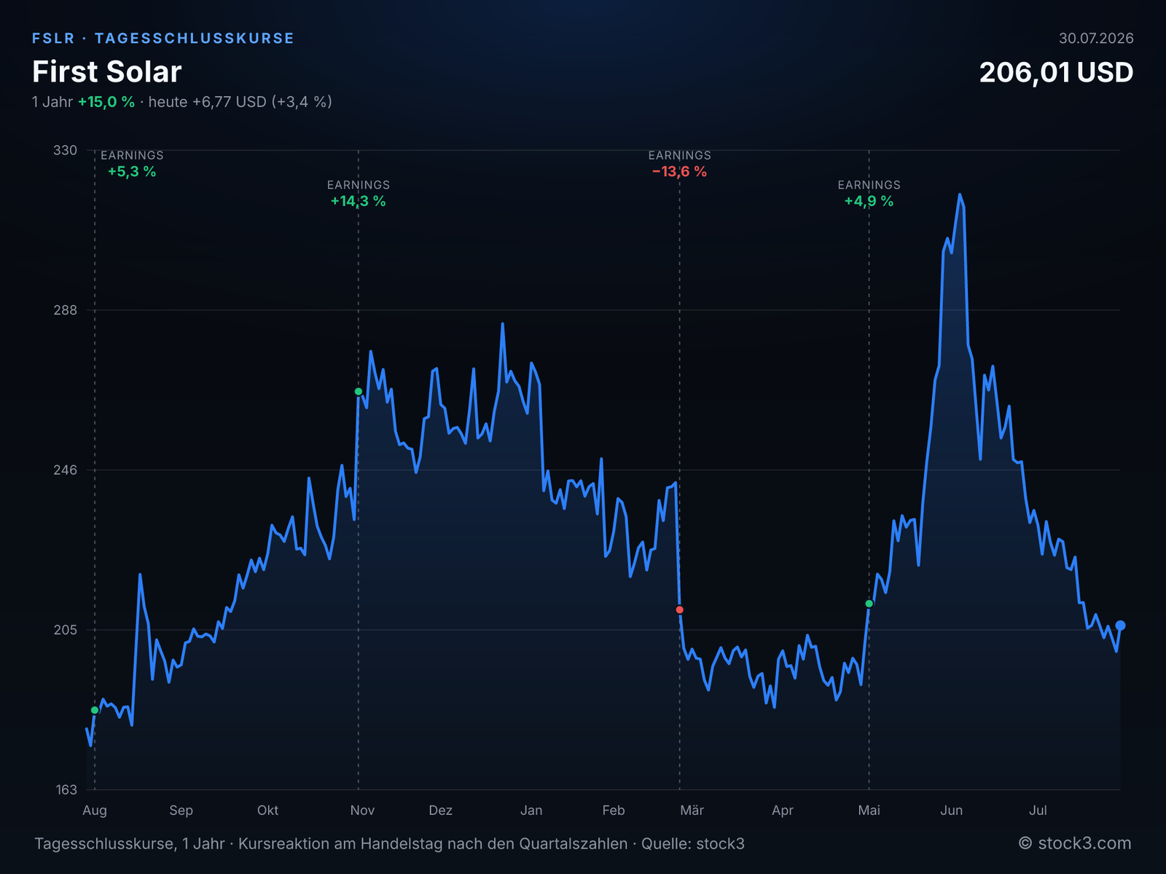1166x874 pixels.
Task: Click the "First Solar" title
Action: coord(107,72)
